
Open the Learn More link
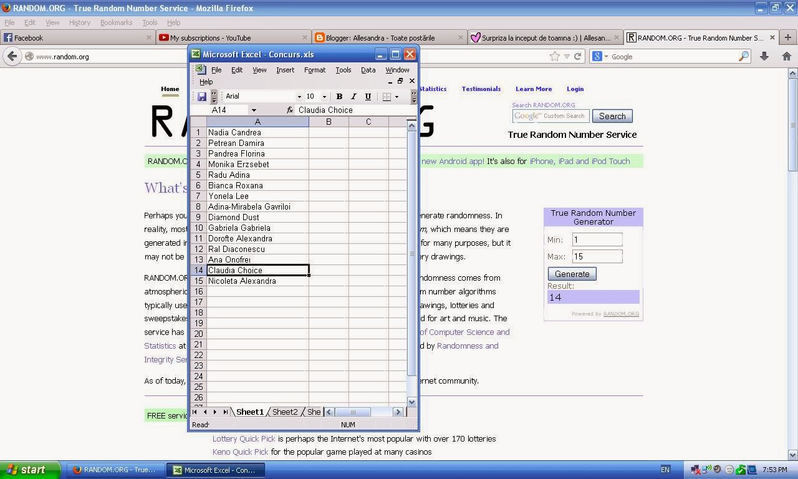click(534, 89)
